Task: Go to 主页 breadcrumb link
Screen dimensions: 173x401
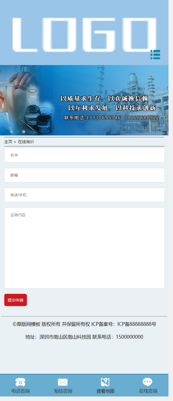Action: click(x=8, y=142)
